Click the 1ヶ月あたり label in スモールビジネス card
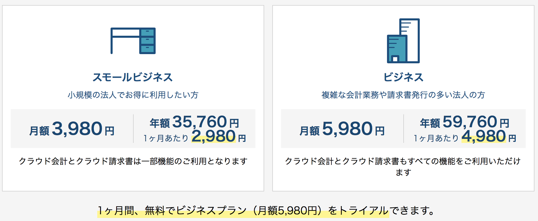Screen dimensions: 538x221 [166, 138]
